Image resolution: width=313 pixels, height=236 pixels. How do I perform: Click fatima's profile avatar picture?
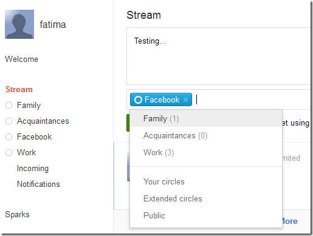[19, 24]
